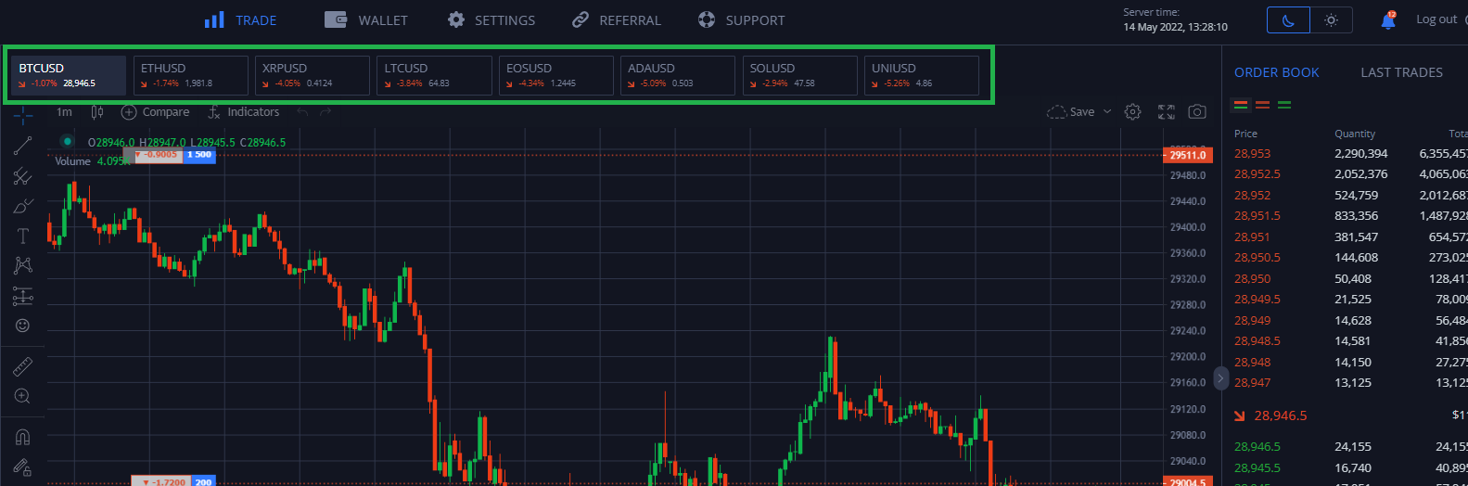1468x486 pixels.
Task: Open the TRADE tab
Action: click(240, 20)
